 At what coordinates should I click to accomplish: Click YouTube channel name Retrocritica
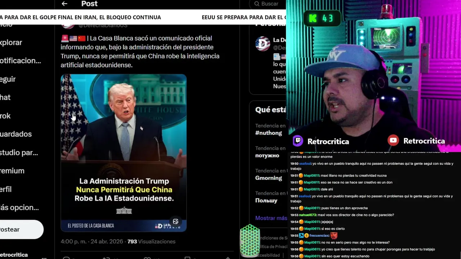[x=424, y=141]
